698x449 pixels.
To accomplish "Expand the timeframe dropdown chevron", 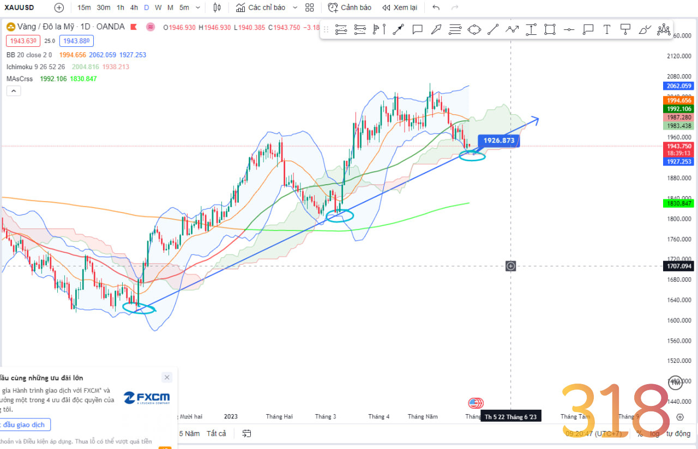I will coord(198,8).
